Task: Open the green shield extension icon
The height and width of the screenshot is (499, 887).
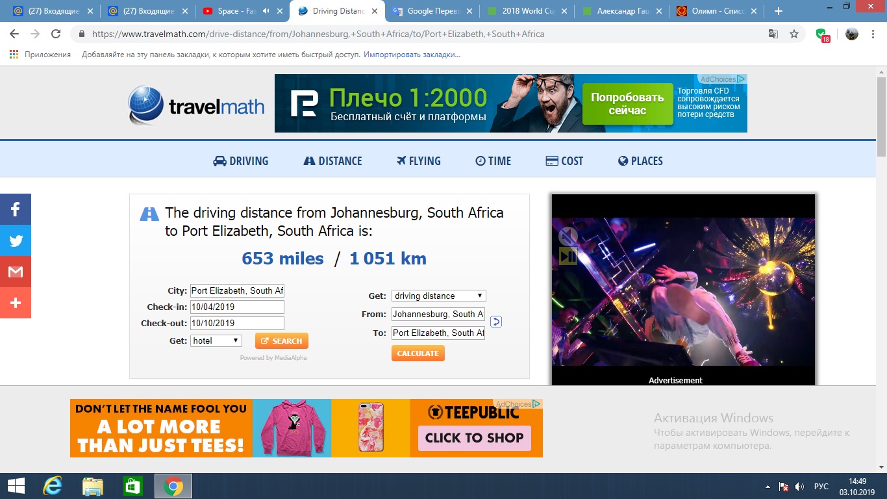Action: click(822, 35)
